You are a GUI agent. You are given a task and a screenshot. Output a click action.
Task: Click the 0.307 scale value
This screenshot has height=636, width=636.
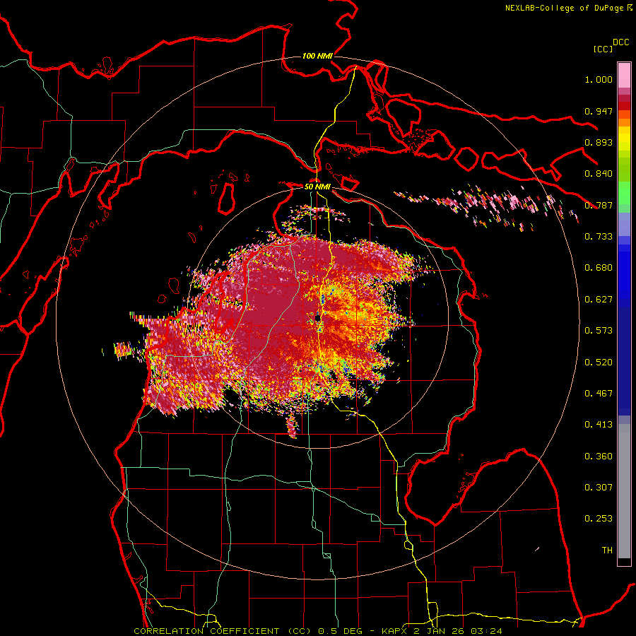tap(599, 488)
